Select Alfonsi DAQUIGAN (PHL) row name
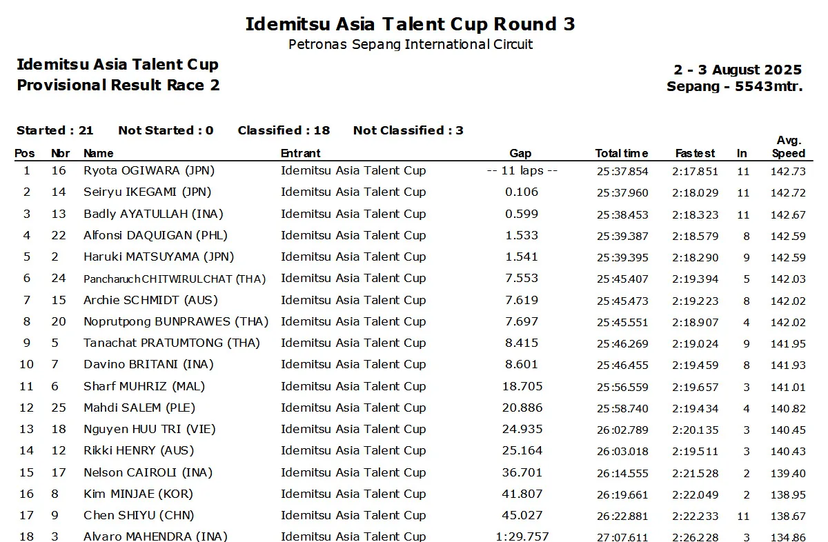The height and width of the screenshot is (542, 828). (155, 235)
